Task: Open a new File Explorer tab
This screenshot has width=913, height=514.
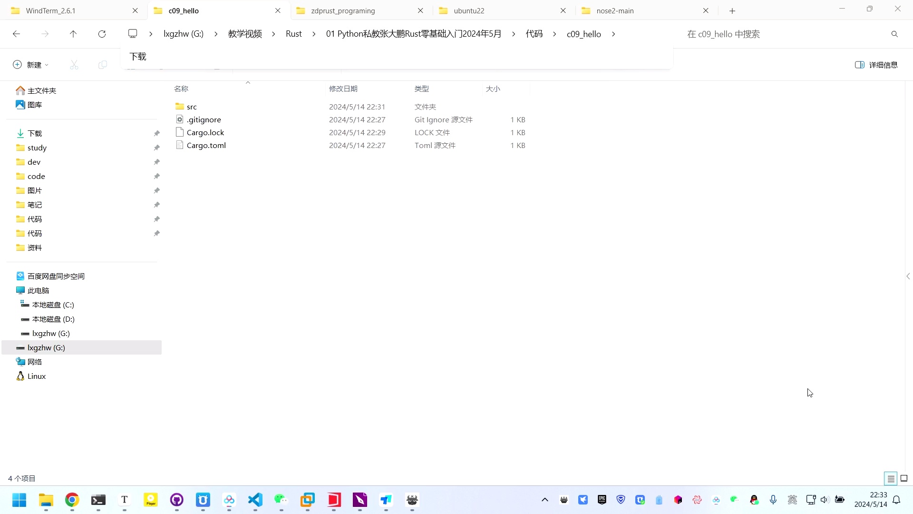Action: coord(732,10)
